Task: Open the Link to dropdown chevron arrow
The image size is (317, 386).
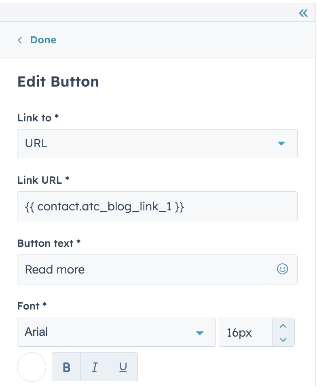Action: [281, 144]
